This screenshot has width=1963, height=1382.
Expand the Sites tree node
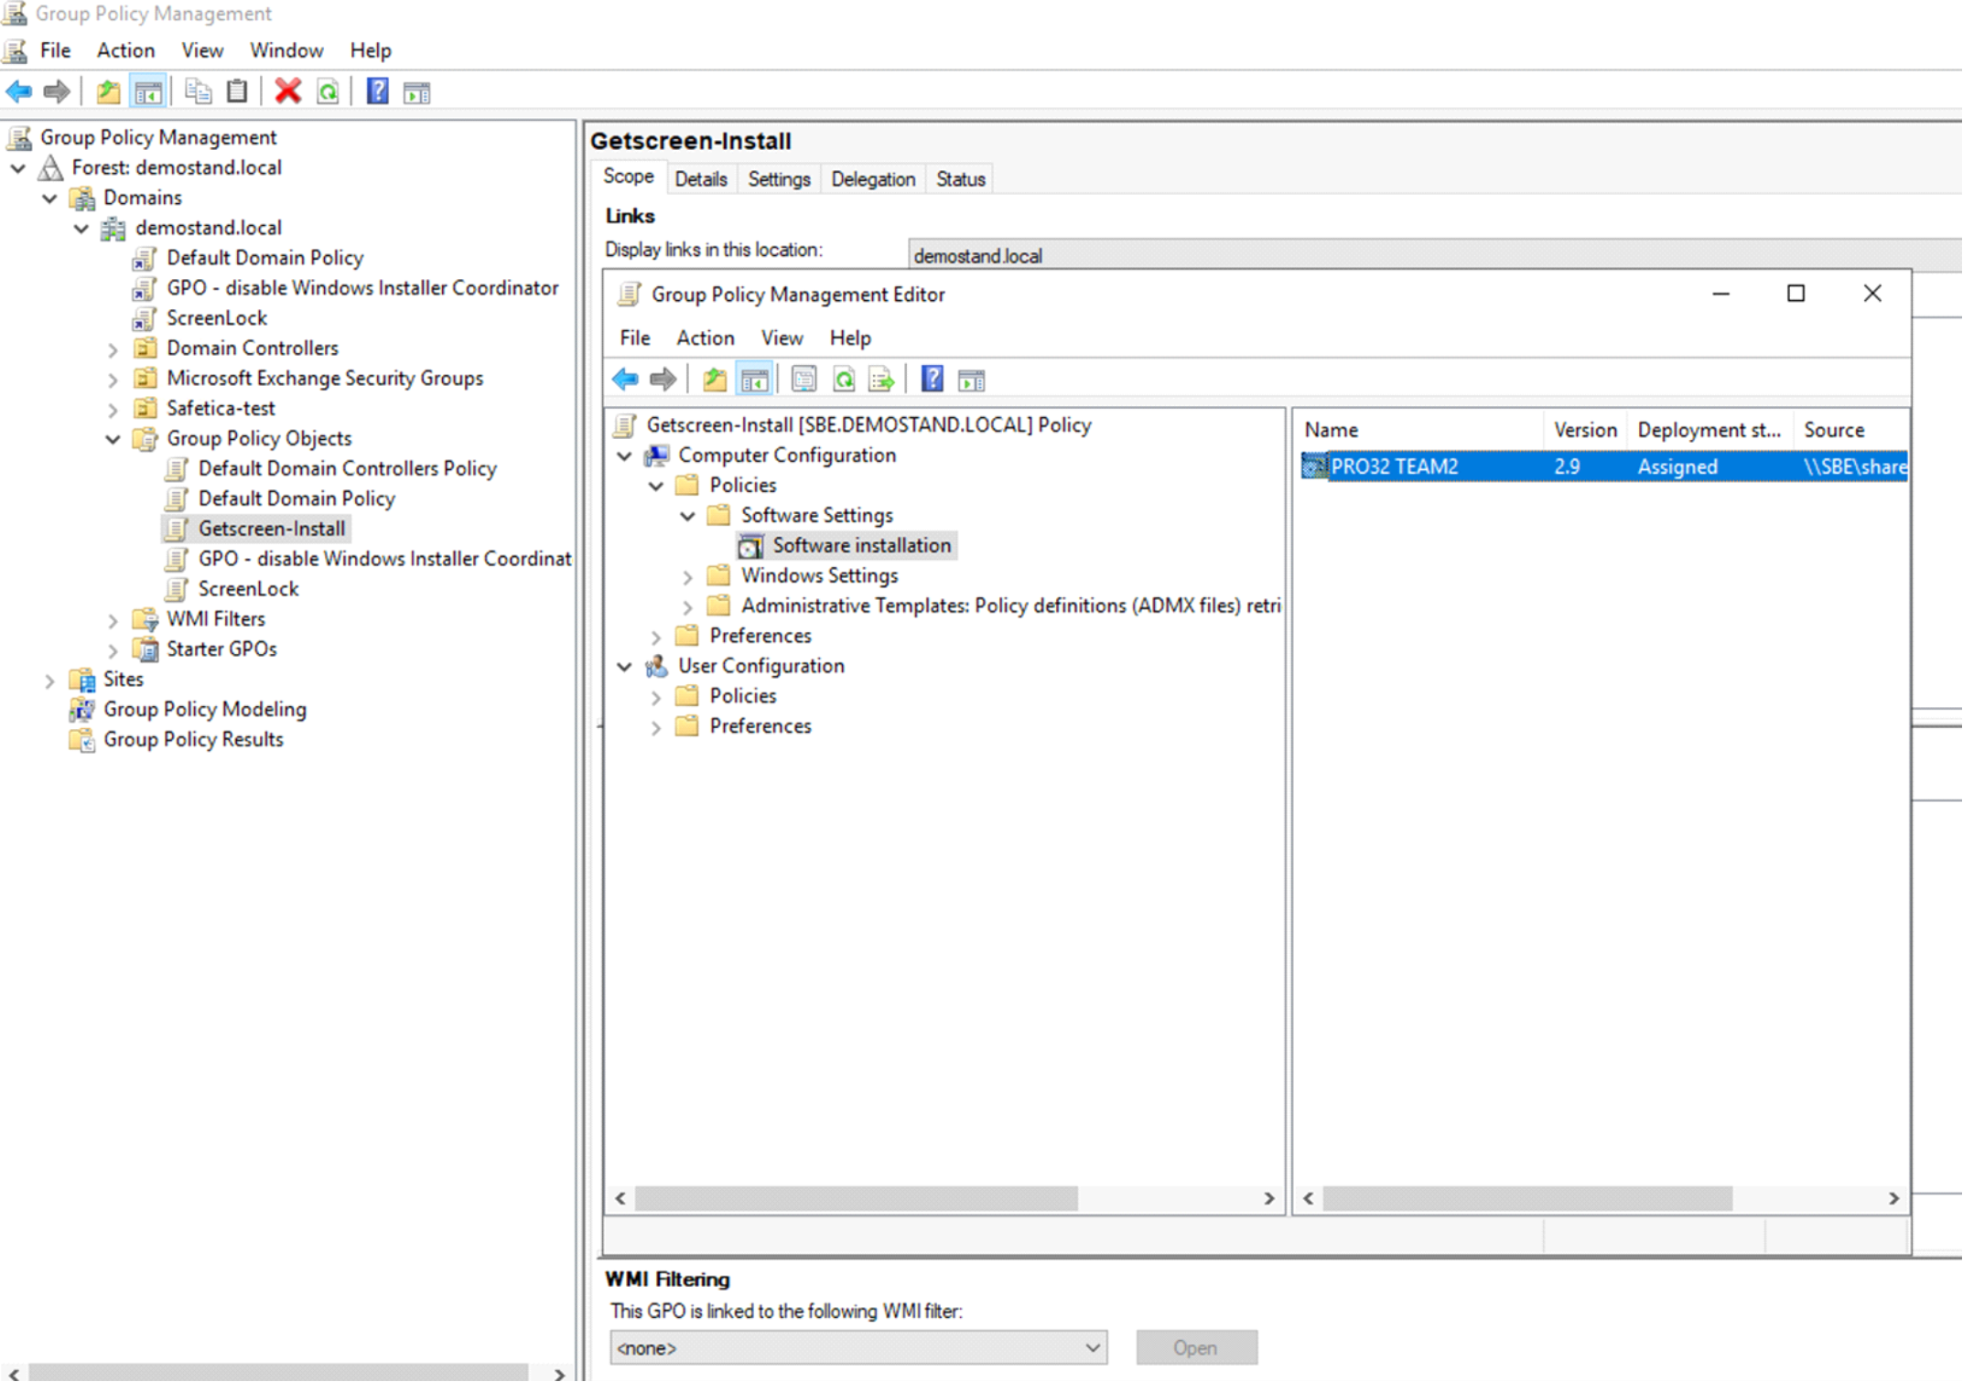click(49, 680)
